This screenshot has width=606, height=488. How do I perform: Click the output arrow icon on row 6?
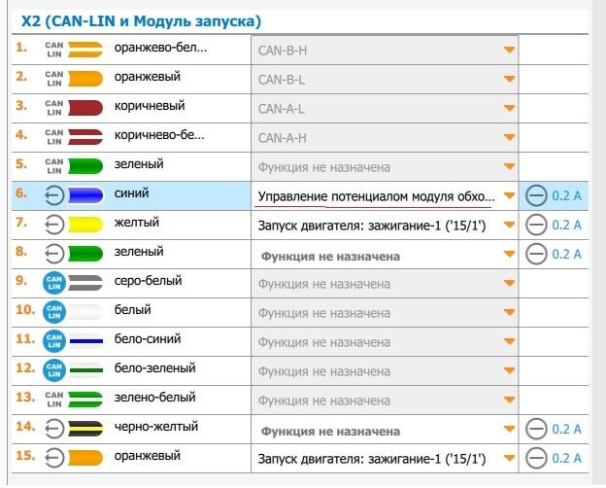tap(54, 195)
